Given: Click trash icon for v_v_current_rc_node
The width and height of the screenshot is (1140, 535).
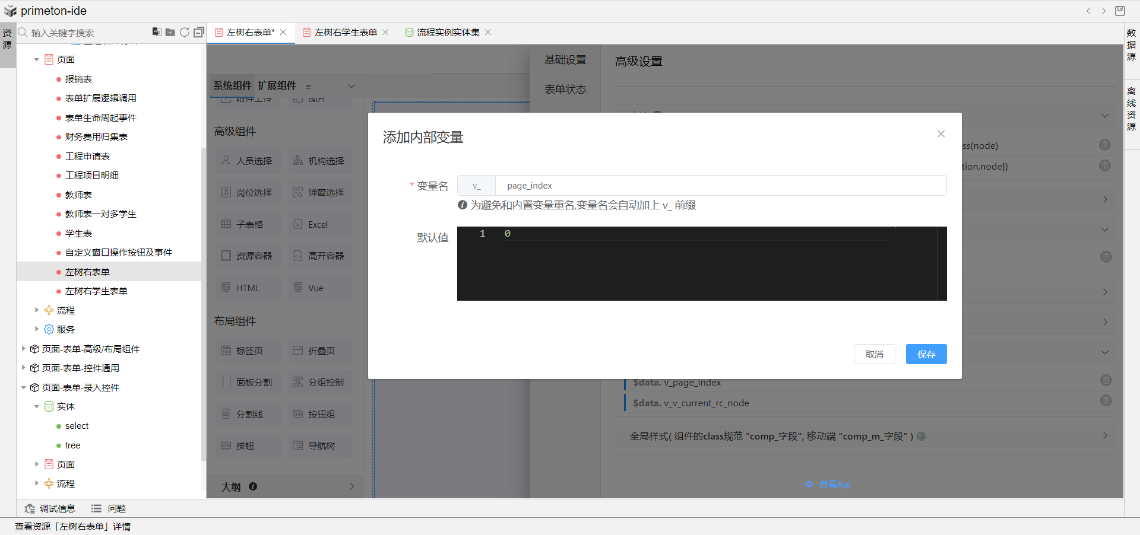Looking at the screenshot, I should coord(1106,401).
